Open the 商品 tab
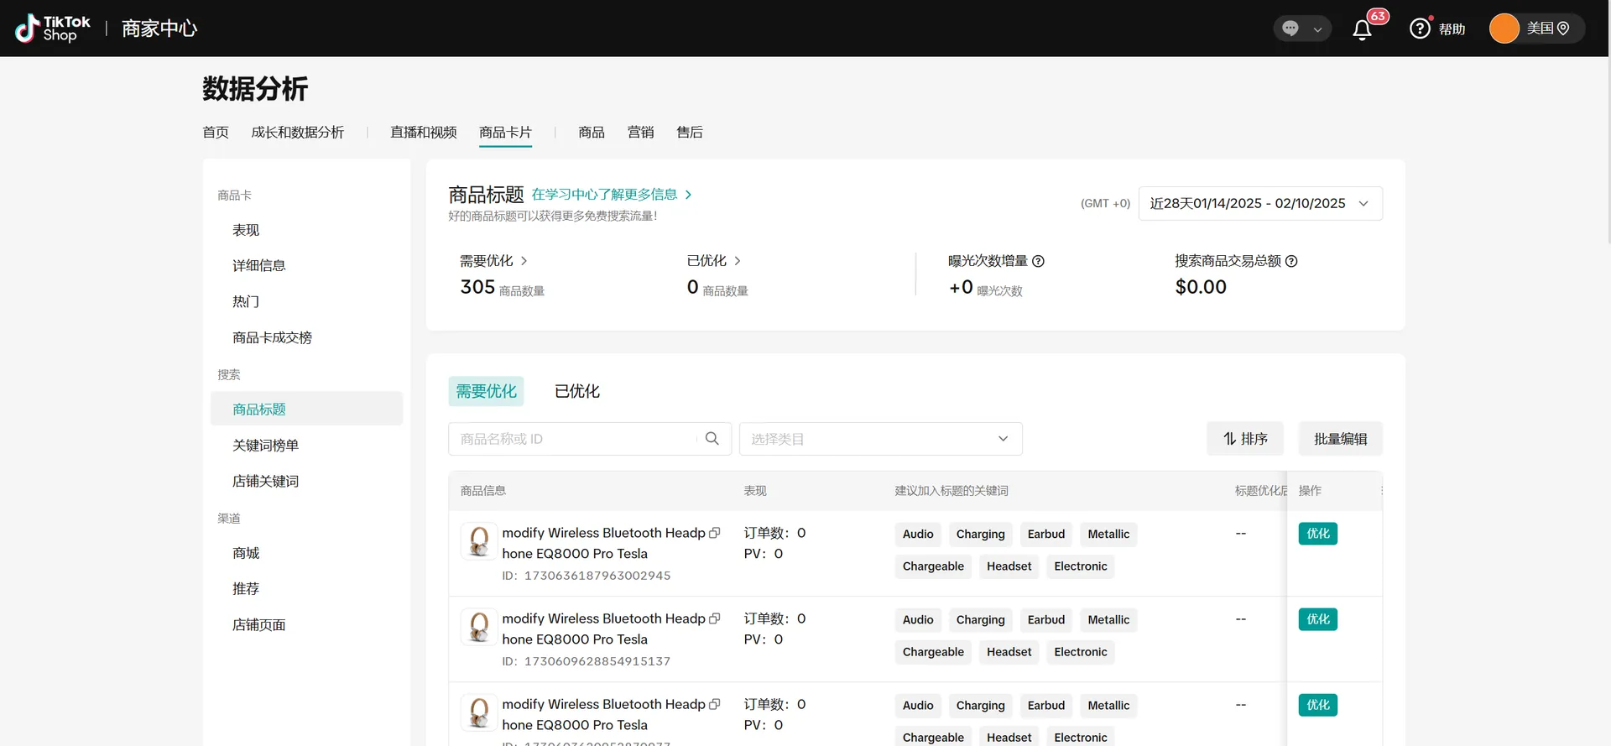This screenshot has height=746, width=1611. [x=592, y=133]
